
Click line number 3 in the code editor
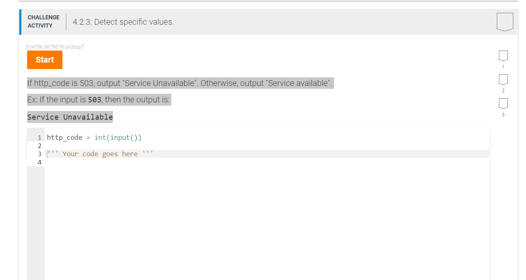(x=39, y=154)
